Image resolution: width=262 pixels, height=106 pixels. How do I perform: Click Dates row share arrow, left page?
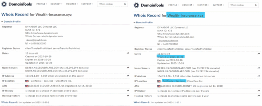coord(128,53)
